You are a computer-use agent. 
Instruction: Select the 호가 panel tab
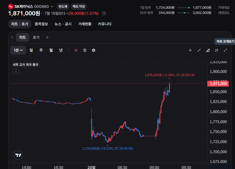(36, 37)
